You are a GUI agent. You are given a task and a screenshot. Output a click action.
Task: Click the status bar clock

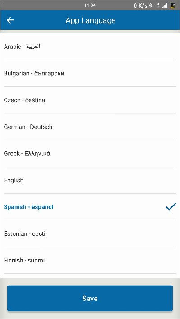pos(90,5)
